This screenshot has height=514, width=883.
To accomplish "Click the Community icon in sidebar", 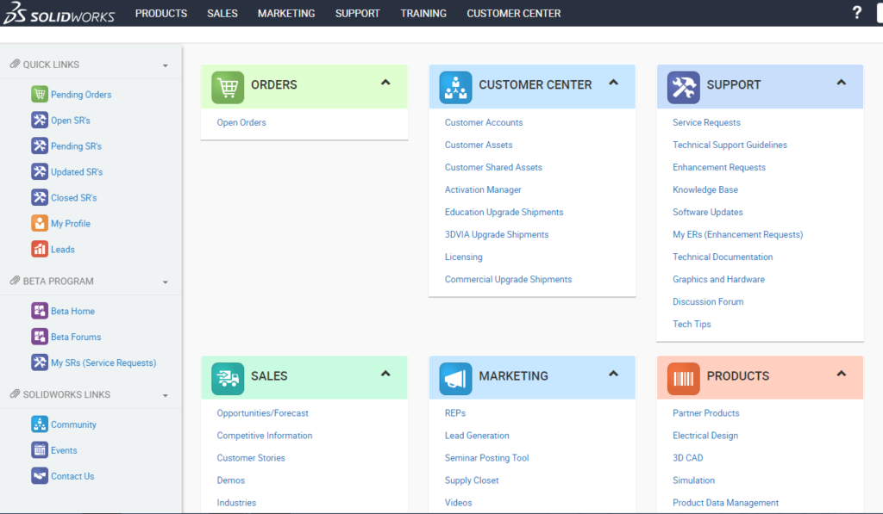I will [x=40, y=424].
